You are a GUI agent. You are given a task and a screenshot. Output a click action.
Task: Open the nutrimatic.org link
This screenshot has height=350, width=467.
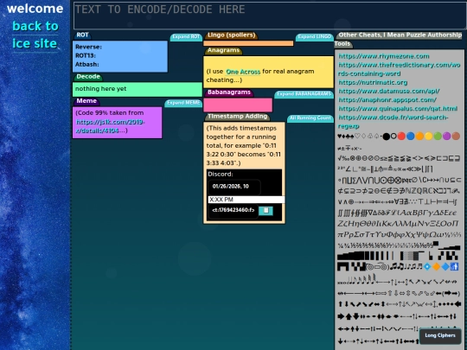tap(373, 82)
